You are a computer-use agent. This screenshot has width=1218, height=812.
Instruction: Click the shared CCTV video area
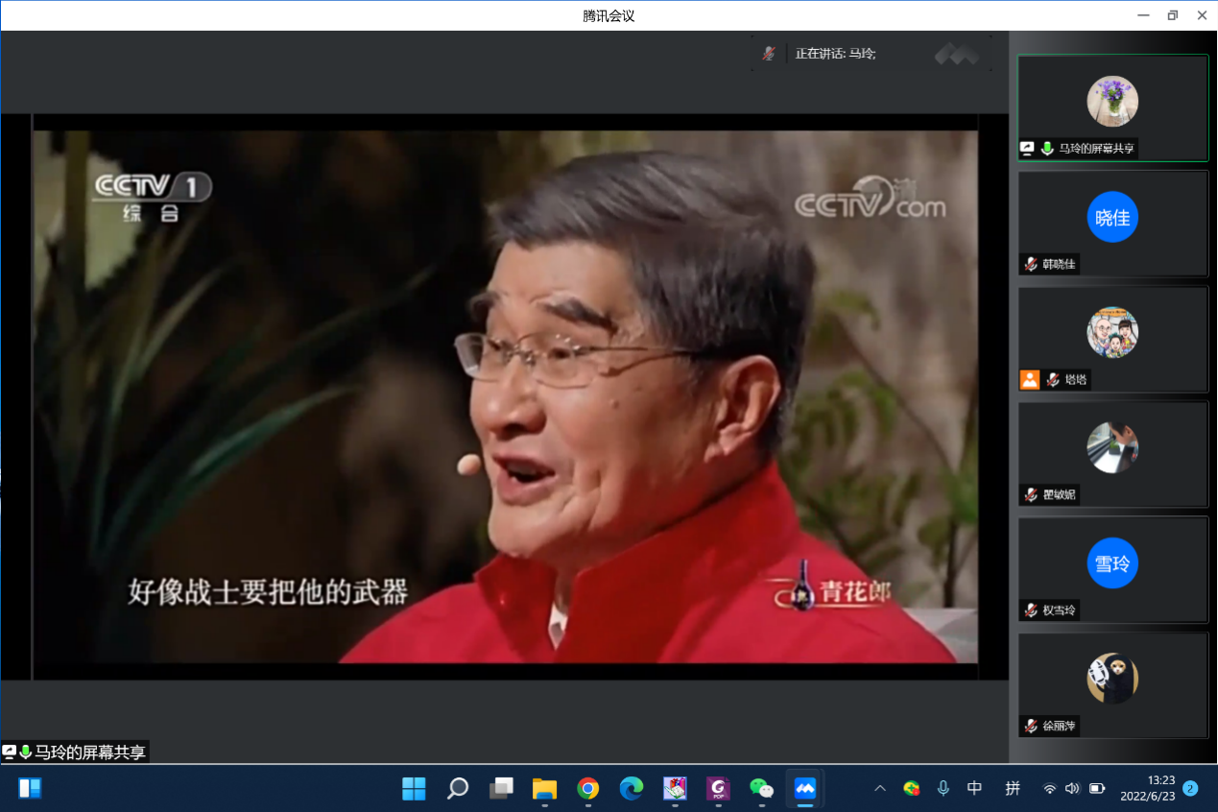(505, 395)
